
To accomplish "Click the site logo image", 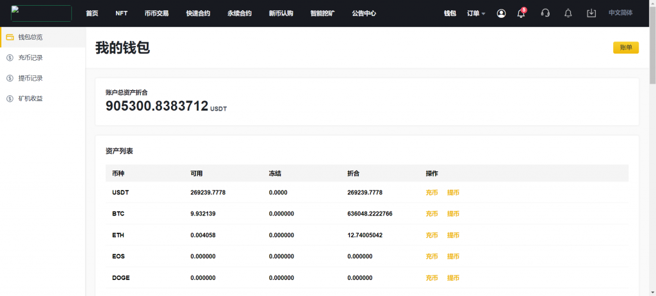I will pyautogui.click(x=41, y=13).
